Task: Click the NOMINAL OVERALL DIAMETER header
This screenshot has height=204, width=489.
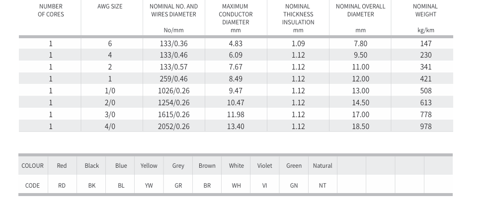Action: click(x=360, y=10)
